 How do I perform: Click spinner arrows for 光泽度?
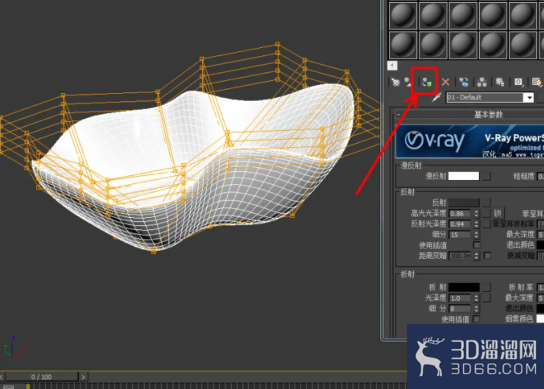pos(476,298)
